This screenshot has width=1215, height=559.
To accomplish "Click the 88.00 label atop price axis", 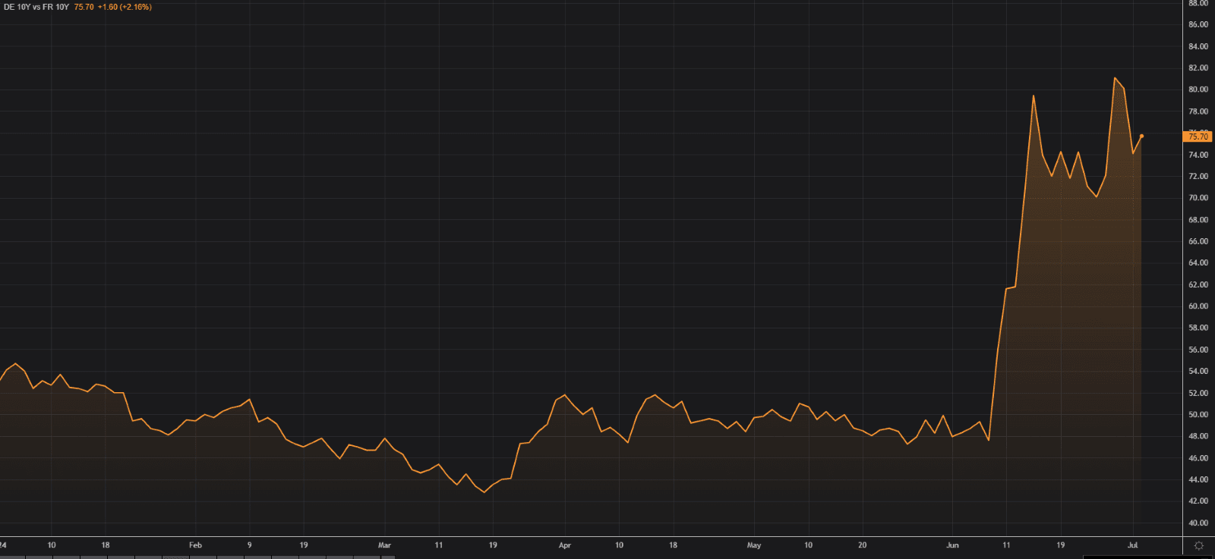I will tap(1198, 4).
